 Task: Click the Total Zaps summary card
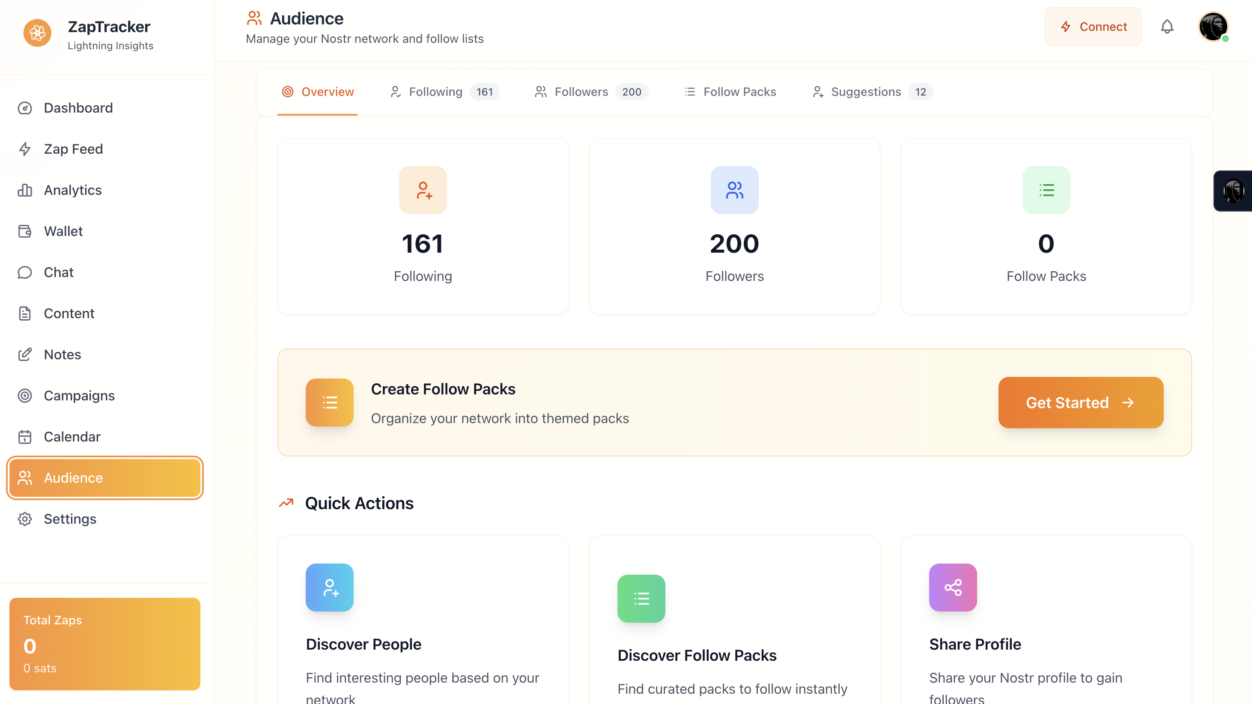pos(104,644)
